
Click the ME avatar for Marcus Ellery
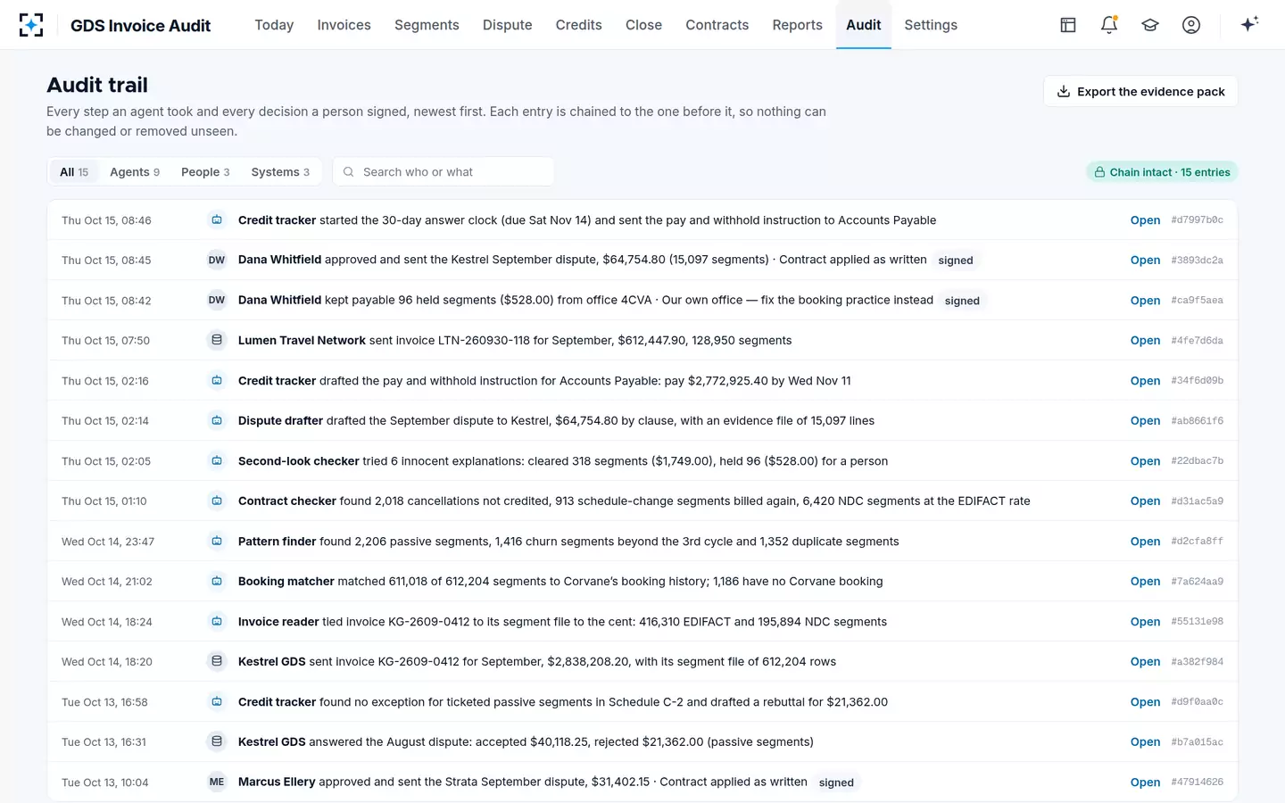click(x=217, y=782)
